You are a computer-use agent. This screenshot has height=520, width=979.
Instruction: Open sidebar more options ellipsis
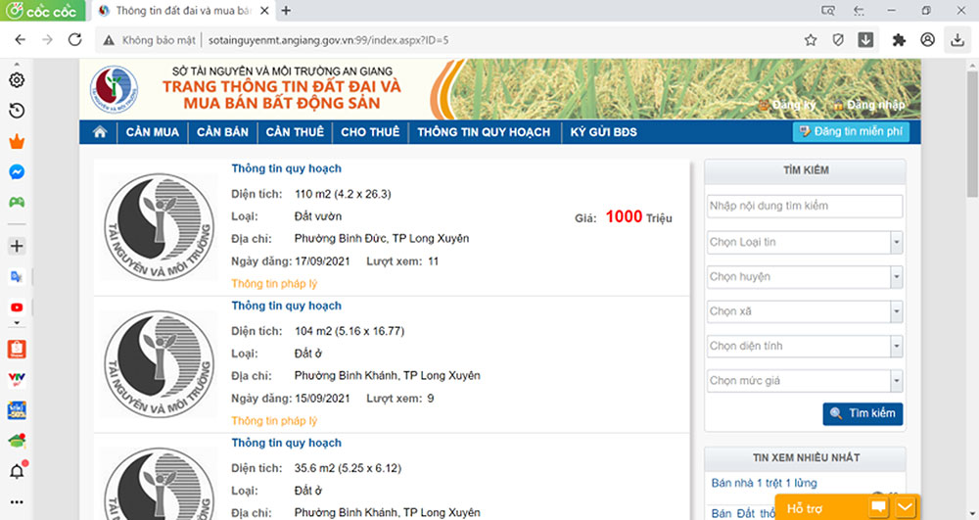pyautogui.click(x=17, y=502)
